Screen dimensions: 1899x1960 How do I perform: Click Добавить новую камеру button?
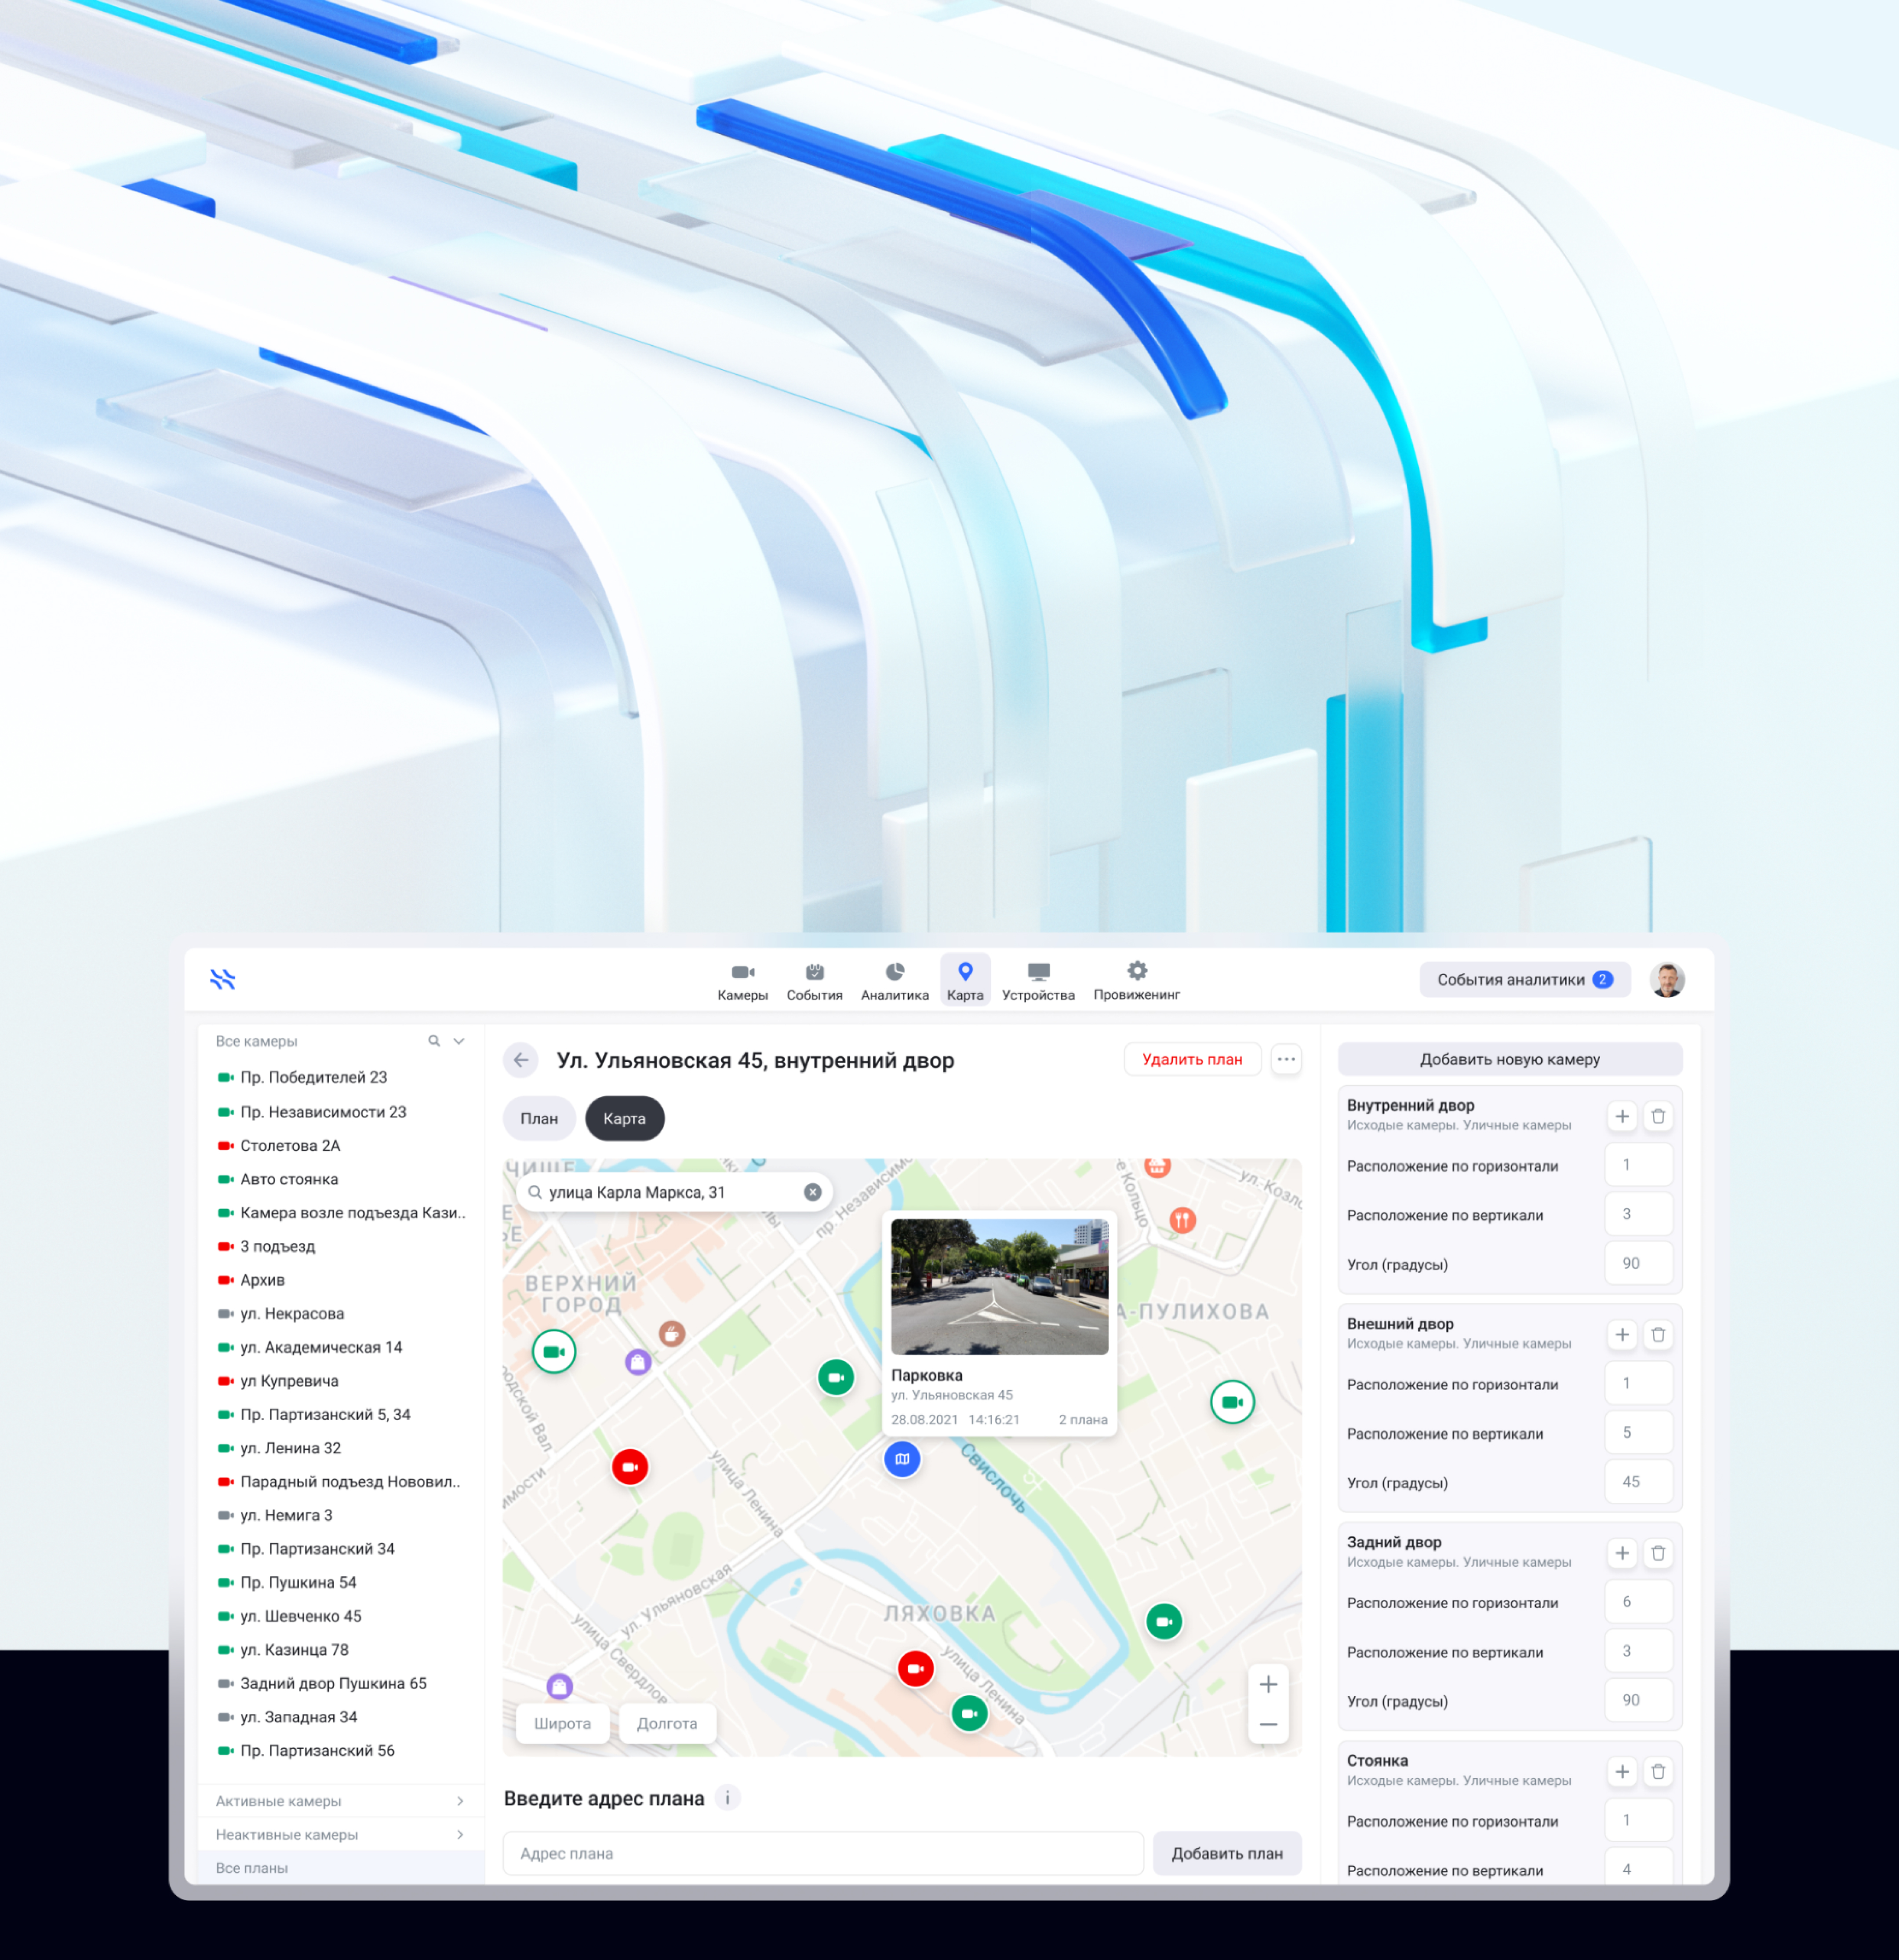point(1509,1059)
